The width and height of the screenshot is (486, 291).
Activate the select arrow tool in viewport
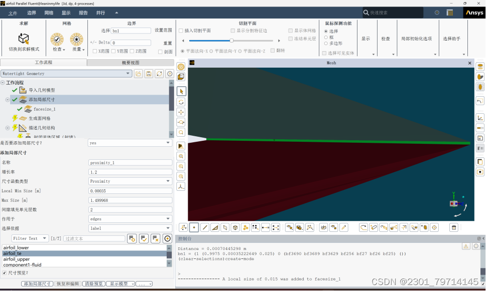click(181, 91)
